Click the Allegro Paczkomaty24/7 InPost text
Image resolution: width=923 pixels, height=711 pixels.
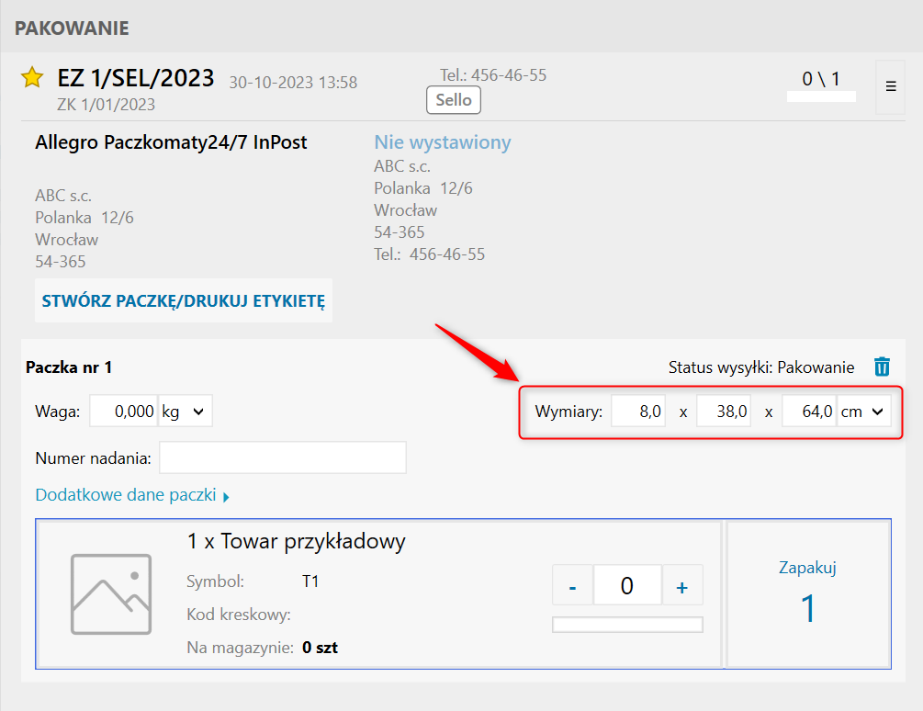[172, 142]
